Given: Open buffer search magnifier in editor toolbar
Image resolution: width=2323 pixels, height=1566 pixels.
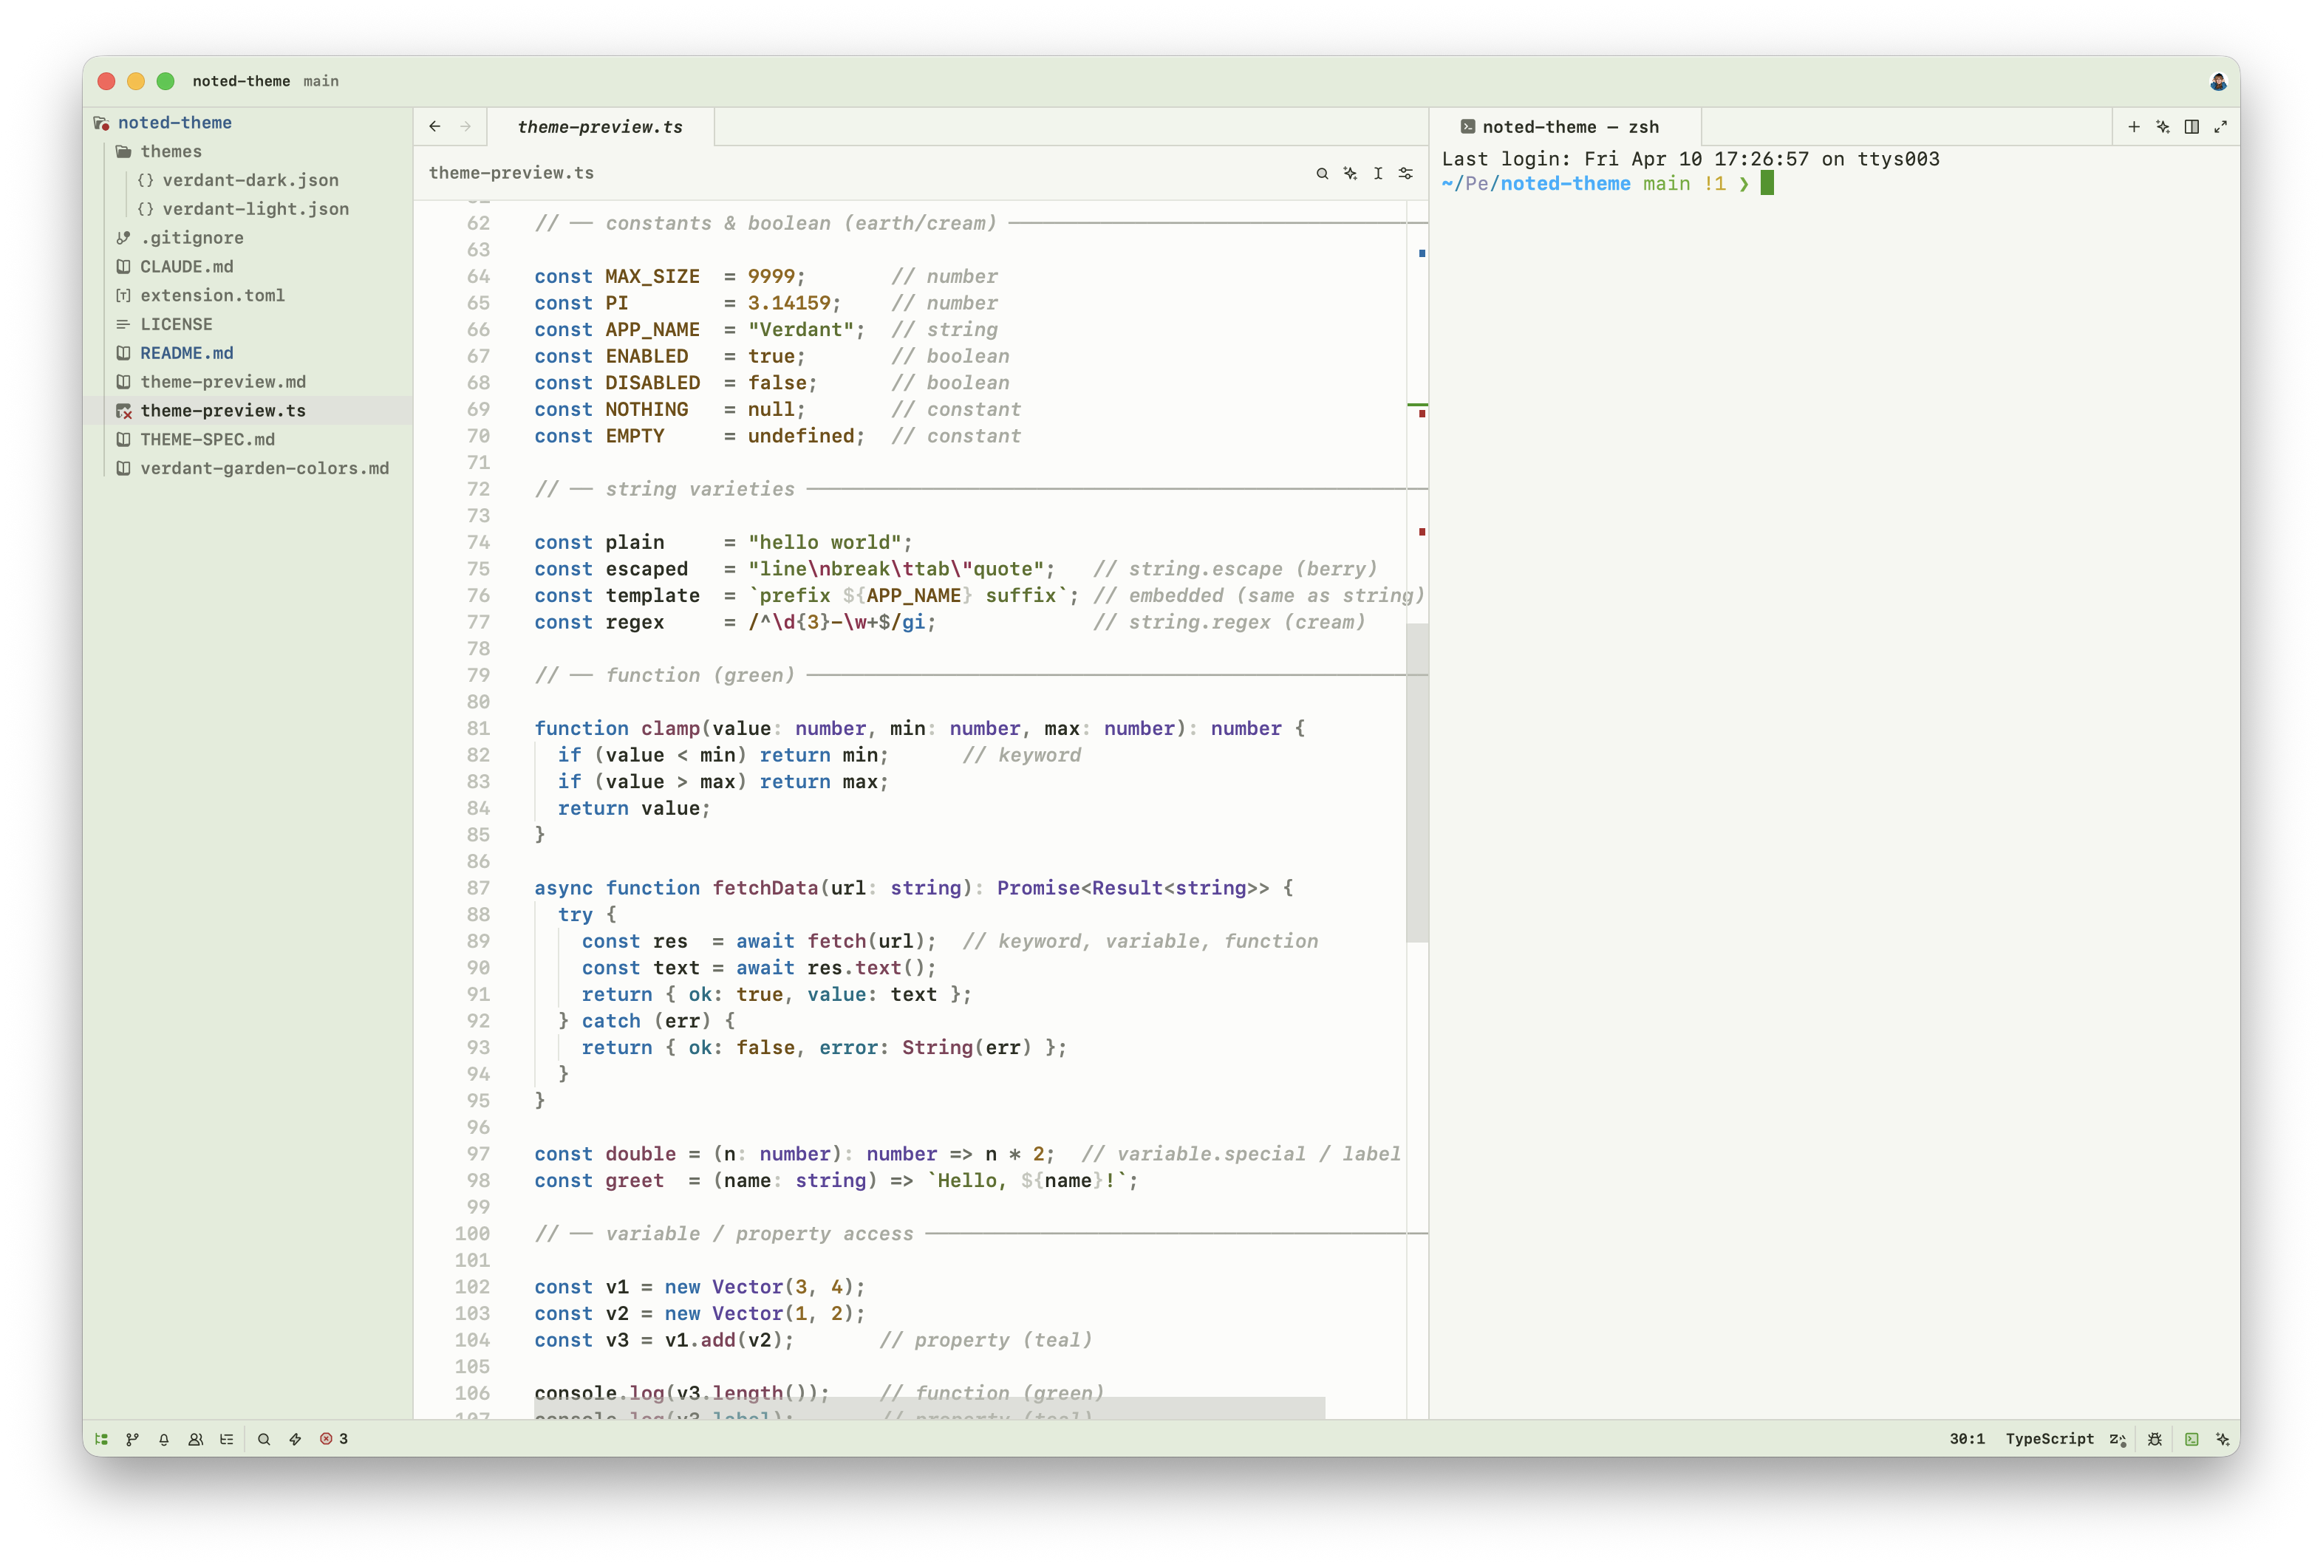Looking at the screenshot, I should coord(1321,173).
